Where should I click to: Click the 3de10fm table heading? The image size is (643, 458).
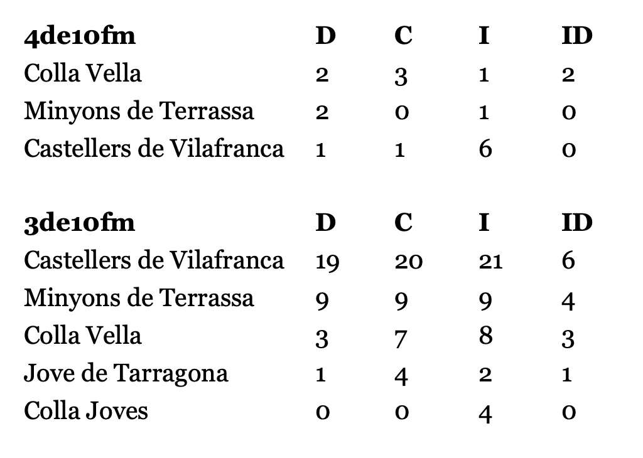tap(80, 223)
